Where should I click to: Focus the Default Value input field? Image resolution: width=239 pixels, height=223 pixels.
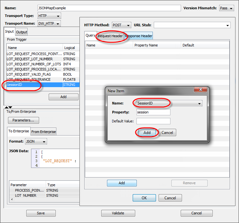click(x=153, y=121)
